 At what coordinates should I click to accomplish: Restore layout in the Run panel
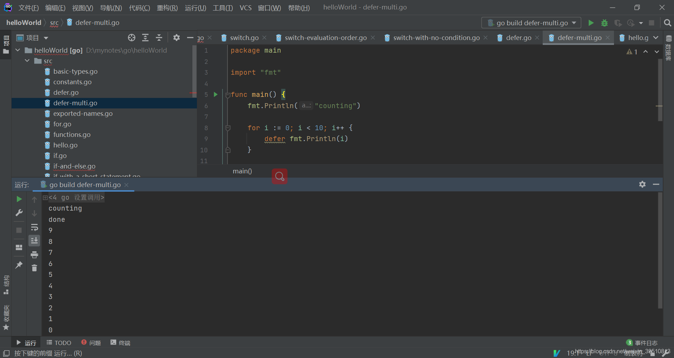(x=19, y=247)
